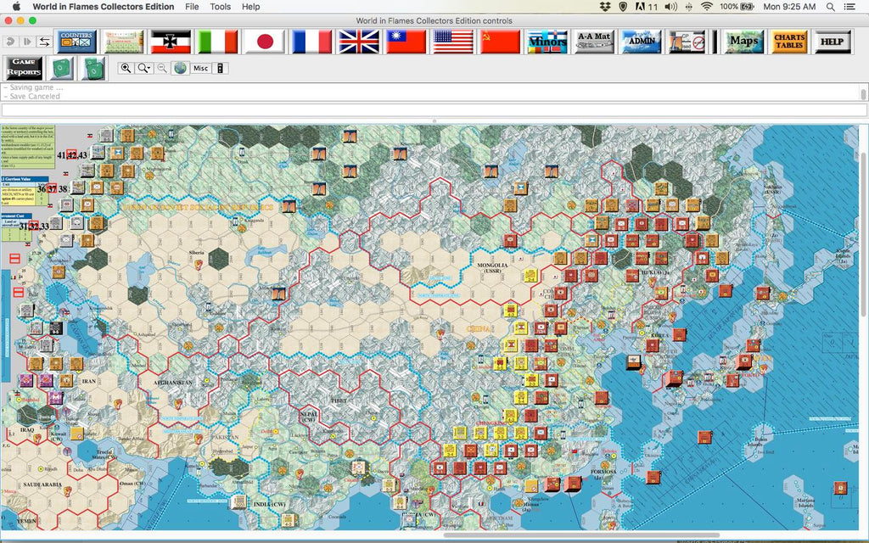Step forward through the log

point(26,42)
